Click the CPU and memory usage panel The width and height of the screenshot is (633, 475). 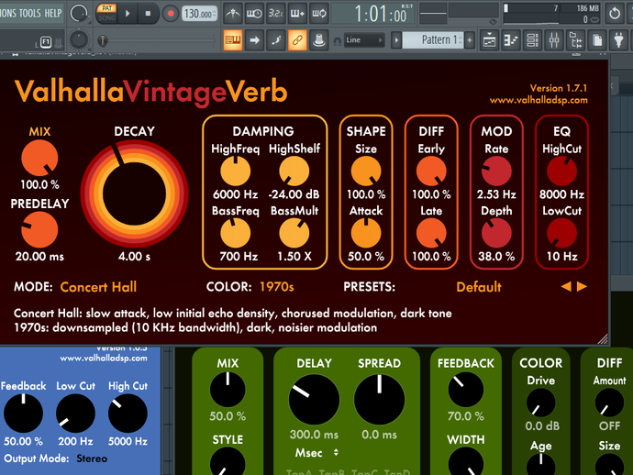click(552, 14)
